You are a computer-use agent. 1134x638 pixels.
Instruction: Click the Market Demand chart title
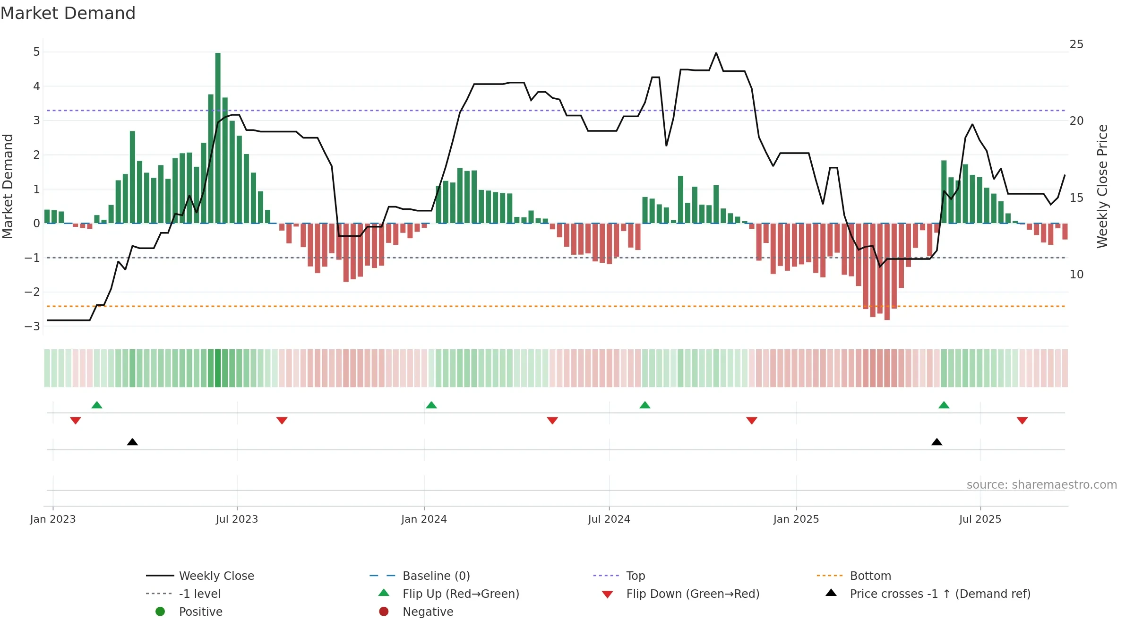click(68, 13)
